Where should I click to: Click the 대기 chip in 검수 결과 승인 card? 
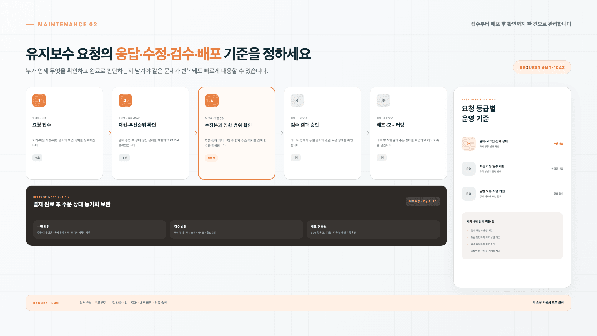tap(296, 157)
